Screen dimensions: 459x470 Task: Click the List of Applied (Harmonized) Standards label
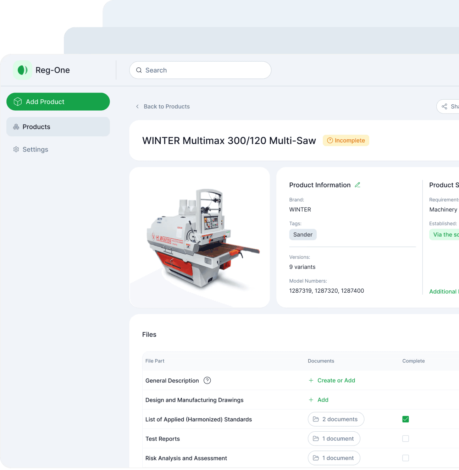[x=199, y=419]
